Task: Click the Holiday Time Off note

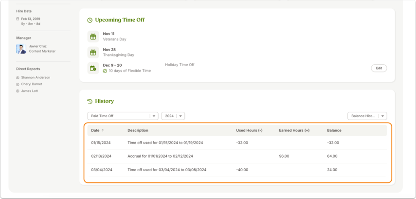Action: pyautogui.click(x=180, y=65)
